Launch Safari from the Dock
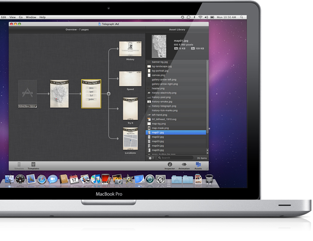Image resolution: width=313 pixels, height=241 pixels. coord(42,179)
